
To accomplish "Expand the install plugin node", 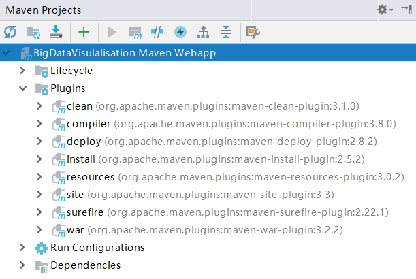I will [39, 159].
